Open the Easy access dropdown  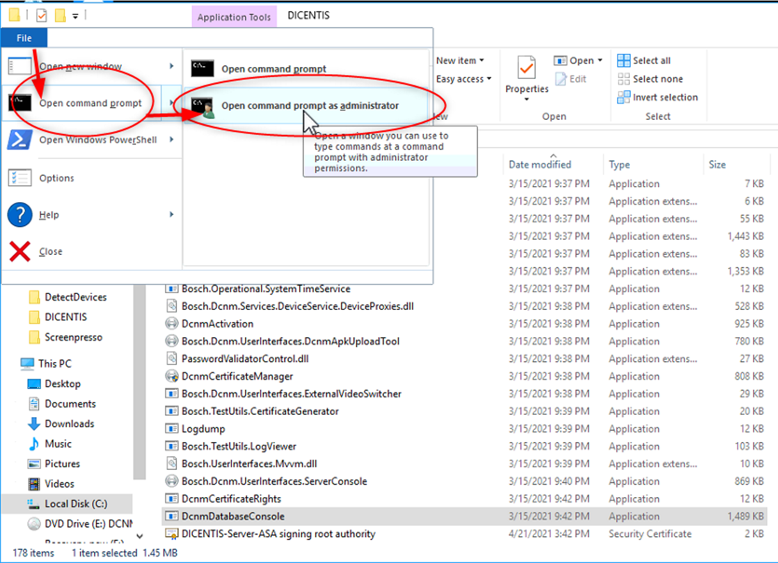pyautogui.click(x=464, y=79)
